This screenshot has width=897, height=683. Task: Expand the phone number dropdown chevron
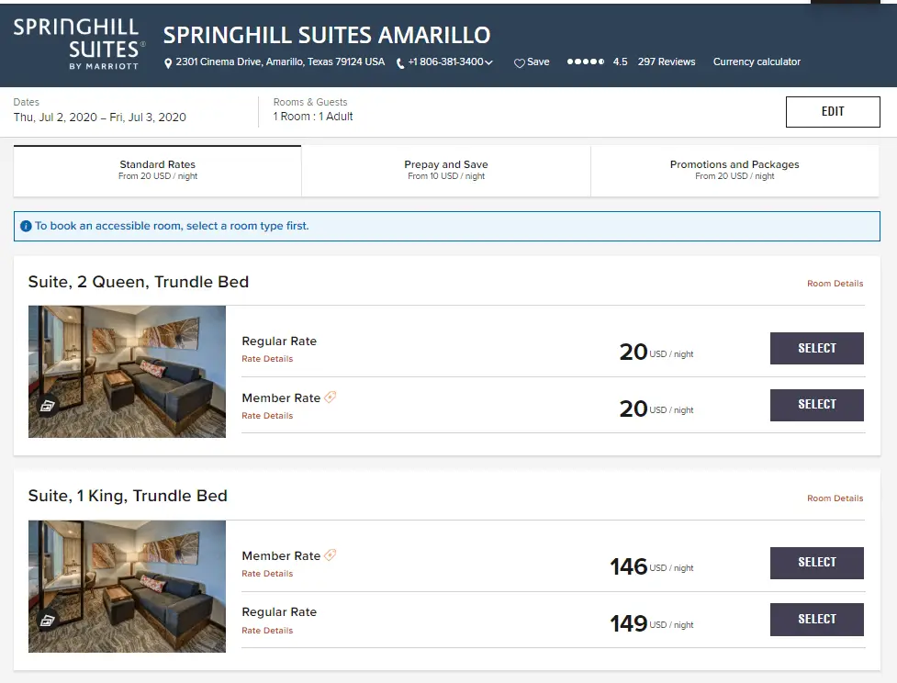pyautogui.click(x=489, y=63)
